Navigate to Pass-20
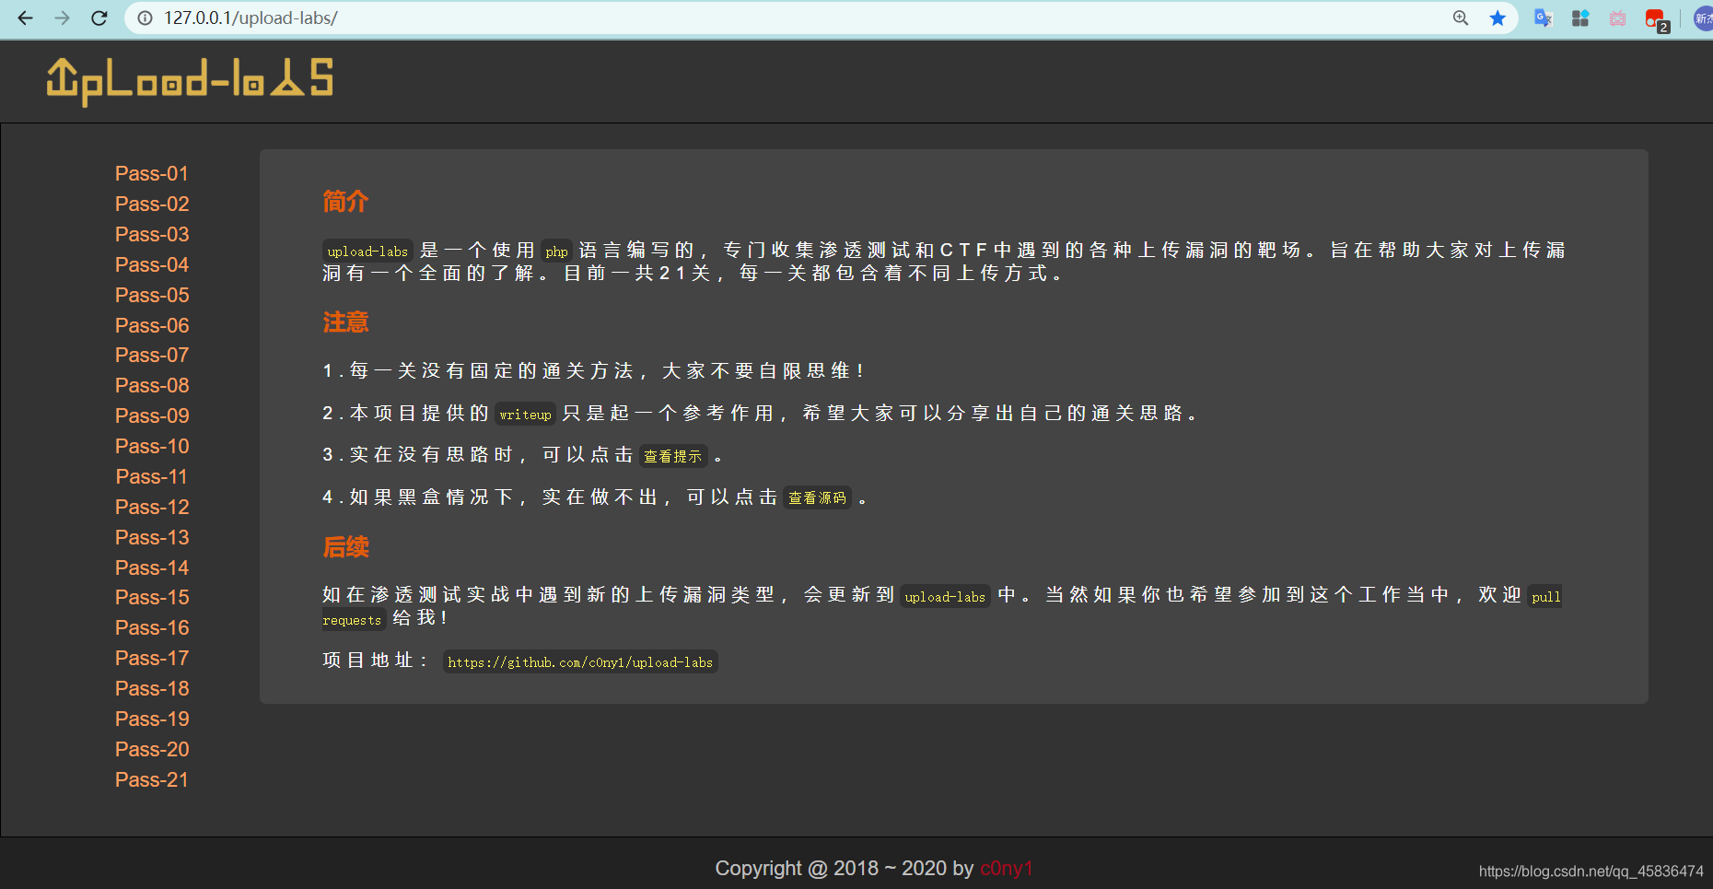1713x889 pixels. pos(152,749)
